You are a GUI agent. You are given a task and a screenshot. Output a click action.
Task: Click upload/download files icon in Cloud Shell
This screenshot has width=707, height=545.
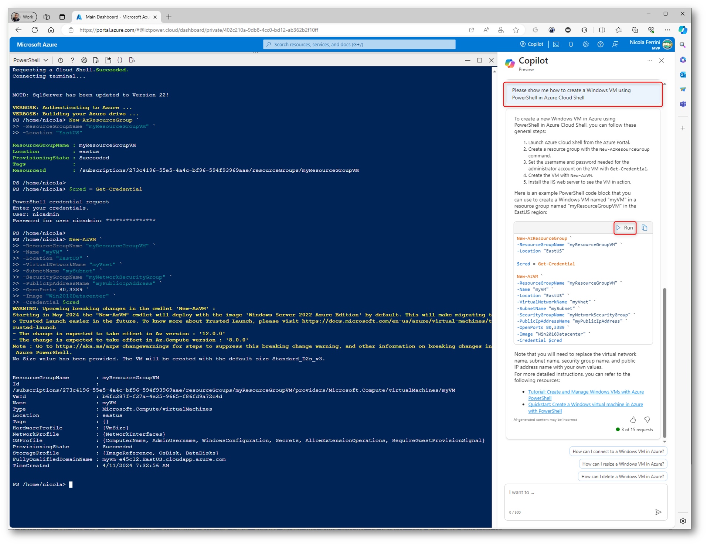96,60
